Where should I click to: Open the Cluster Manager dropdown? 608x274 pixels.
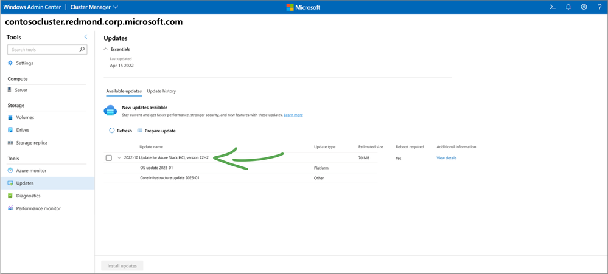pos(94,7)
